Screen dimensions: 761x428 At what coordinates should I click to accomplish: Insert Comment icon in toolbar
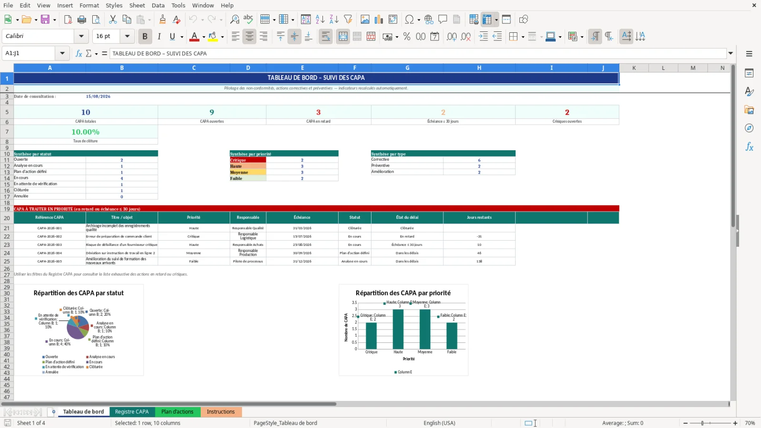pos(443,19)
